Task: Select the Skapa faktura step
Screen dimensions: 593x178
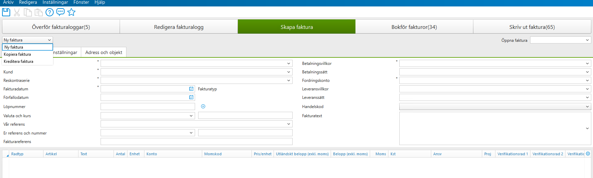Action: (297, 27)
